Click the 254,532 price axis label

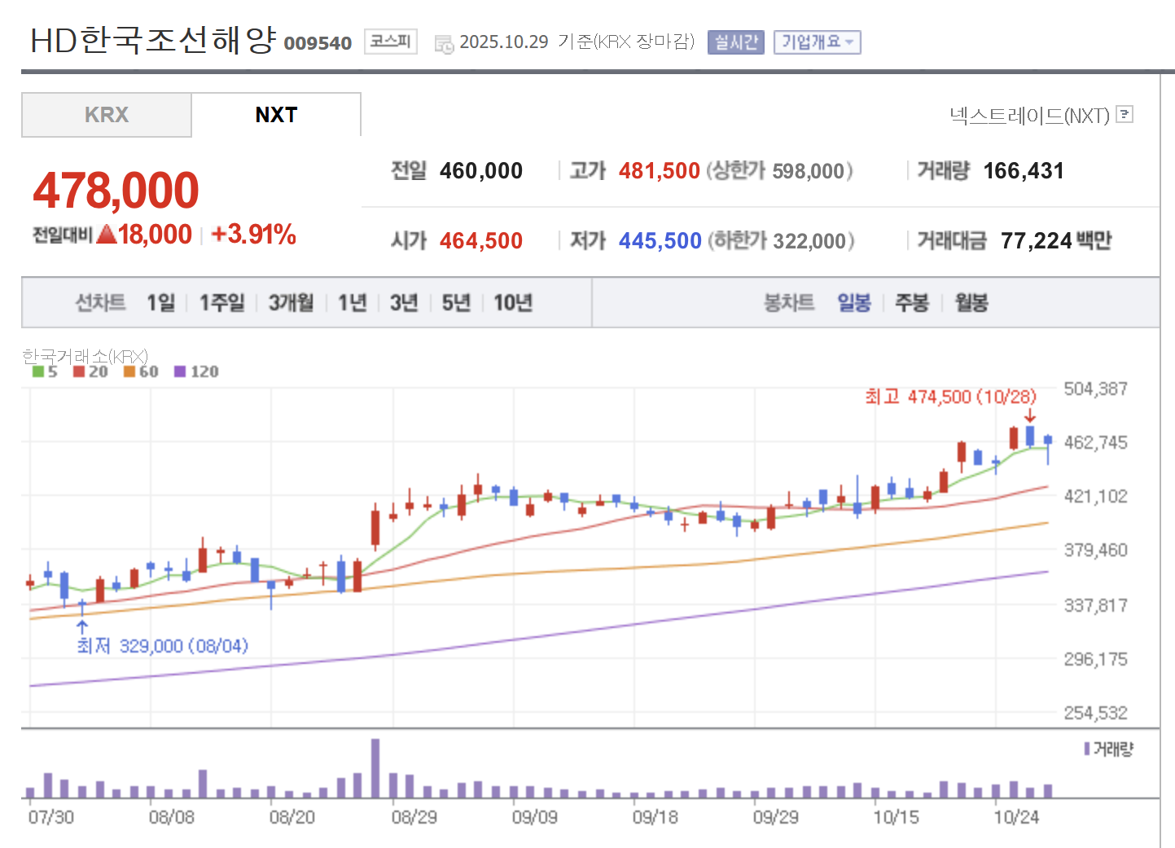(x=1096, y=714)
